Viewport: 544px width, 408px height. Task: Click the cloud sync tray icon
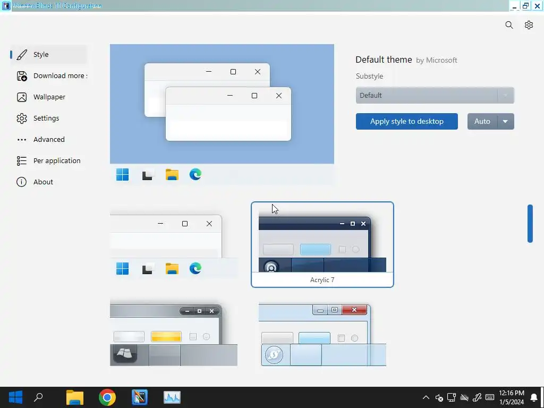[x=464, y=397]
